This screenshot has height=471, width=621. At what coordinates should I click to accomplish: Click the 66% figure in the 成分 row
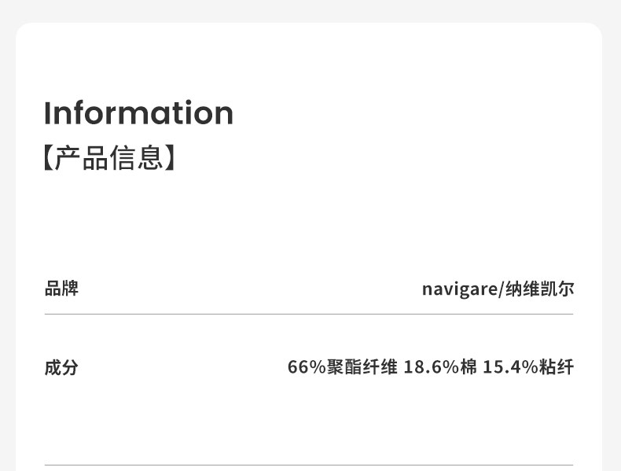coord(307,367)
